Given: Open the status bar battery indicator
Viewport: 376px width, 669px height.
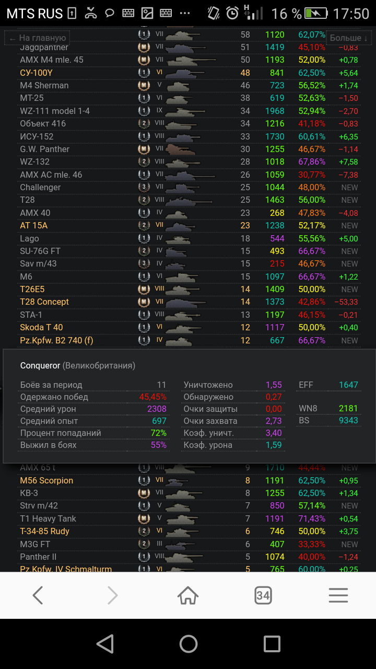Looking at the screenshot, I should tap(316, 13).
